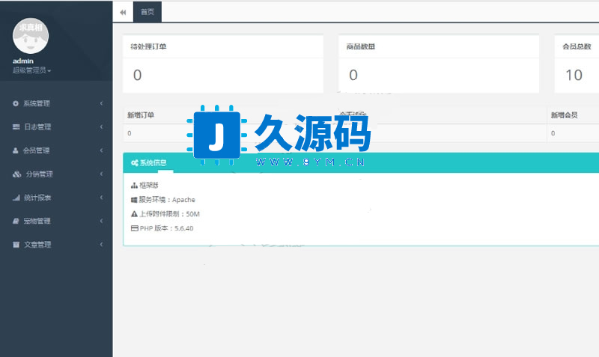
Task: Open the 超级管理员 user dropdown
Action: (x=32, y=70)
